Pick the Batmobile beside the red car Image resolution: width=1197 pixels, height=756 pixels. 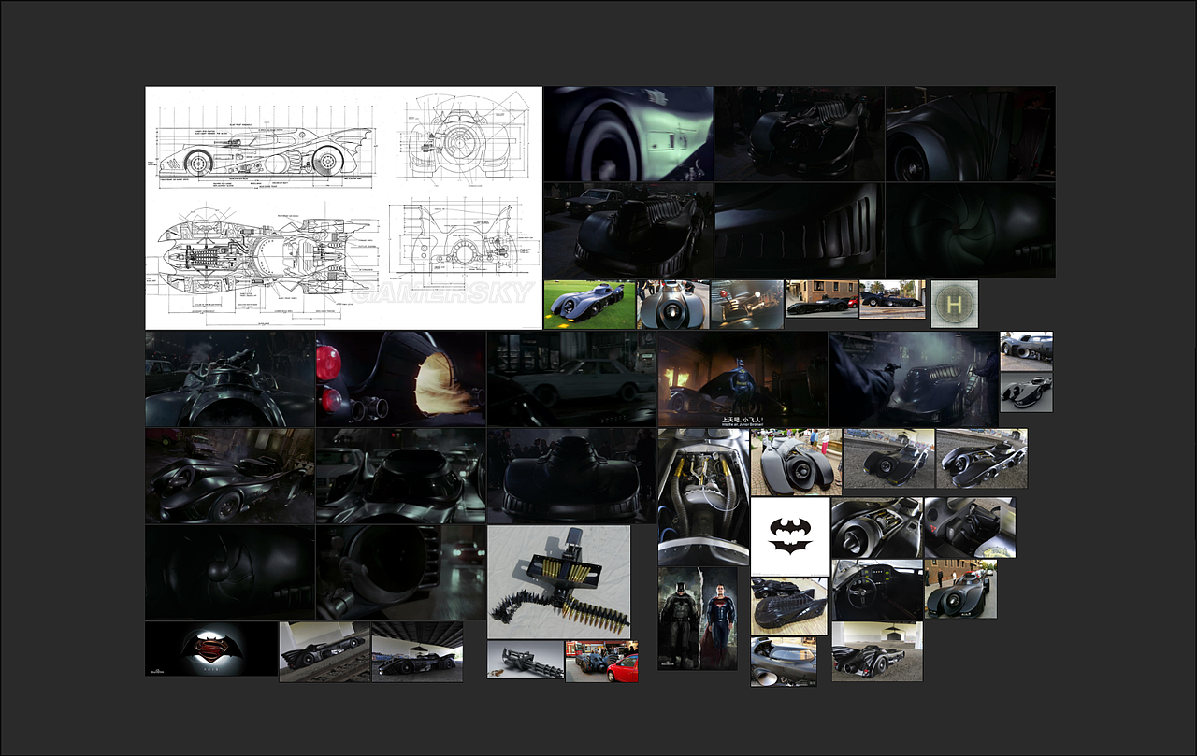(x=601, y=661)
